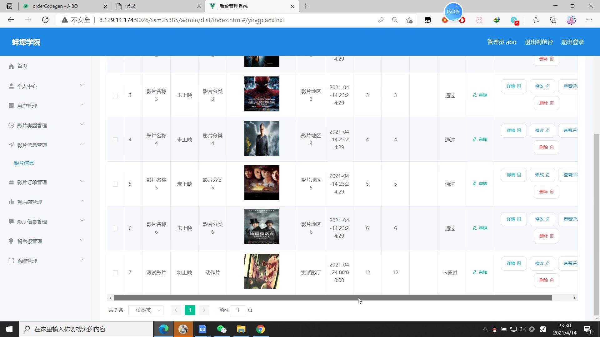Open 详情 details for row 3
Viewport: 600px width, 337px height.
(x=513, y=86)
